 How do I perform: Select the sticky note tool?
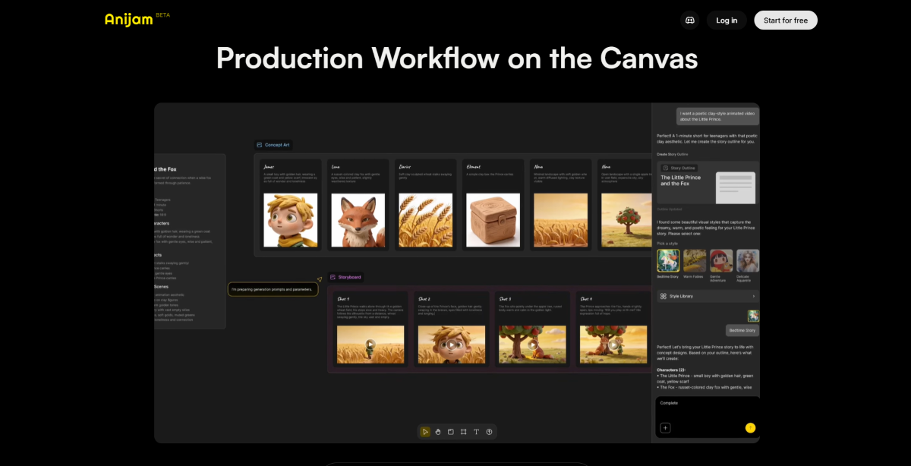450,432
